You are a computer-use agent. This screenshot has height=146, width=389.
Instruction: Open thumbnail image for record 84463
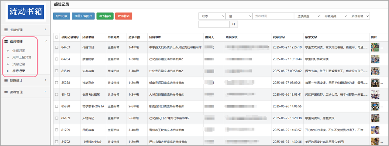click(x=375, y=47)
